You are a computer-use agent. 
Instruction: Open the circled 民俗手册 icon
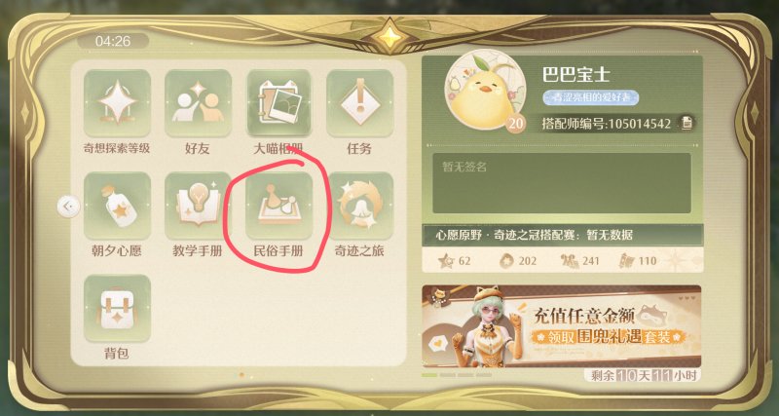(278, 206)
